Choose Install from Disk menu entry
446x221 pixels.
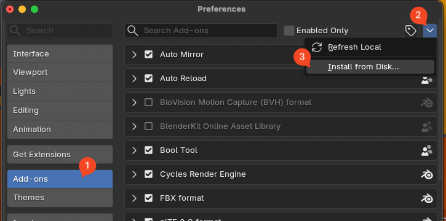370,67
